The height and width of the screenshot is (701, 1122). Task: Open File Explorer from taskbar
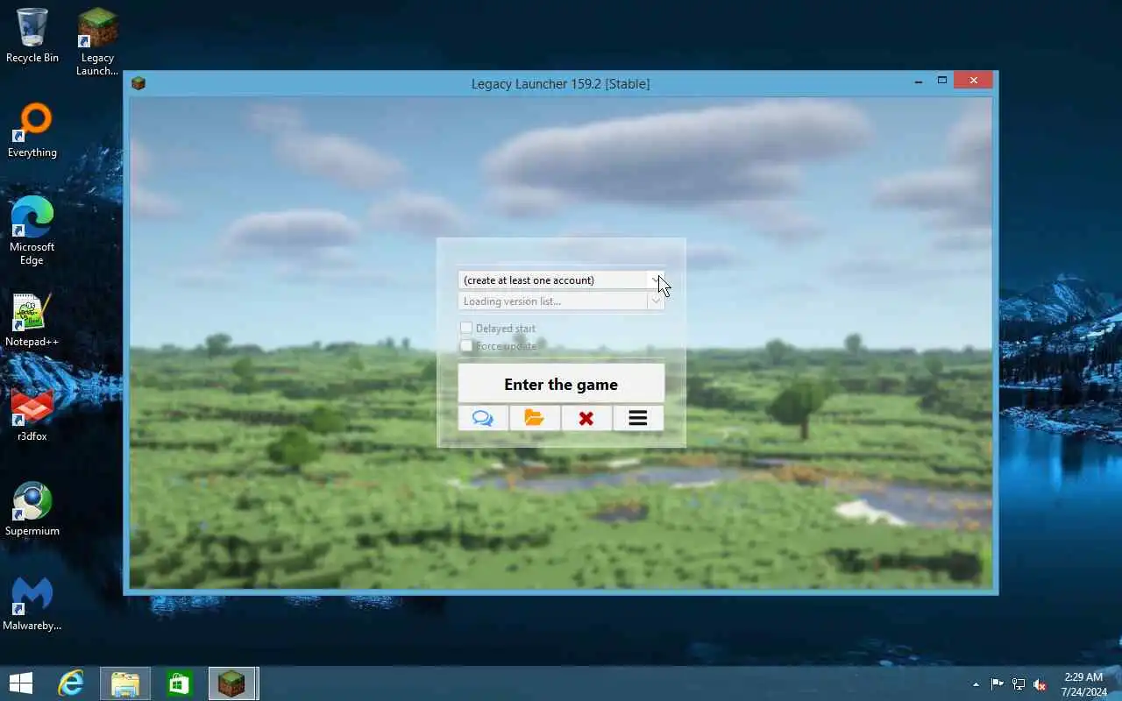pyautogui.click(x=125, y=683)
